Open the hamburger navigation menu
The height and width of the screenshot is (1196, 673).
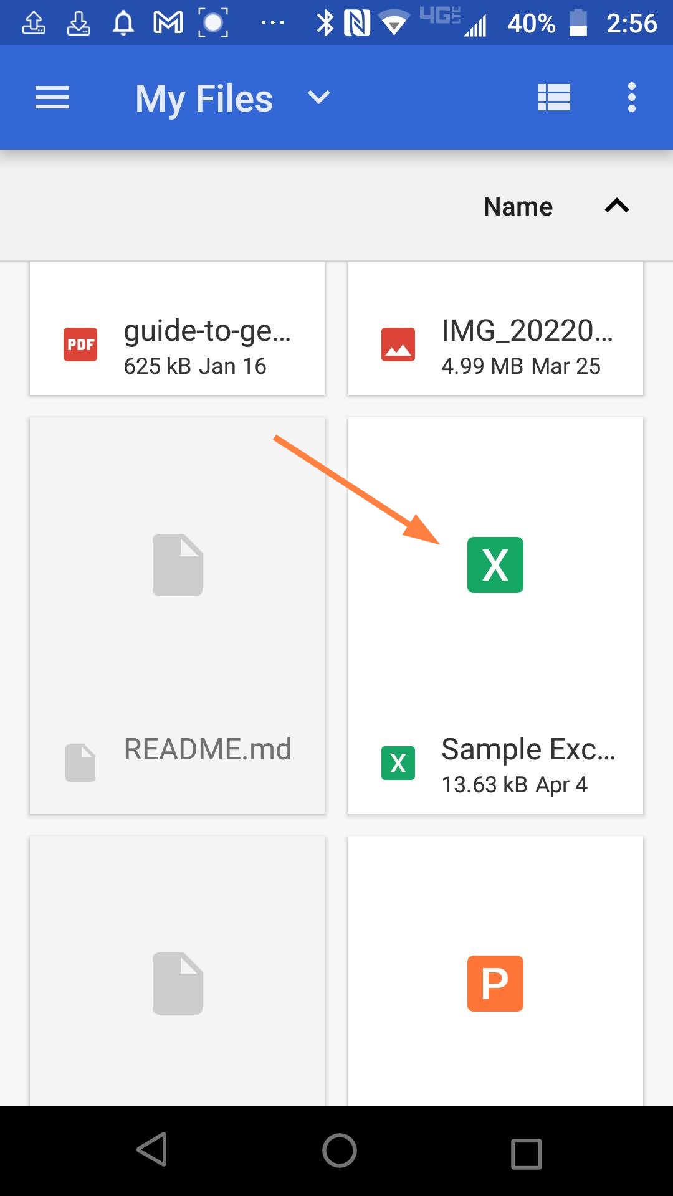pos(52,98)
